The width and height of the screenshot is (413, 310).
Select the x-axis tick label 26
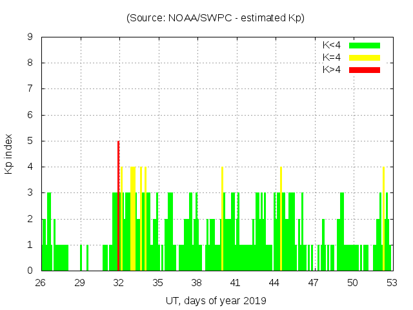coord(41,283)
